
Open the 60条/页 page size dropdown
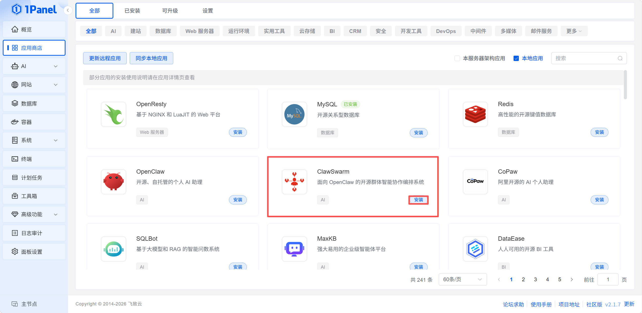462,279
